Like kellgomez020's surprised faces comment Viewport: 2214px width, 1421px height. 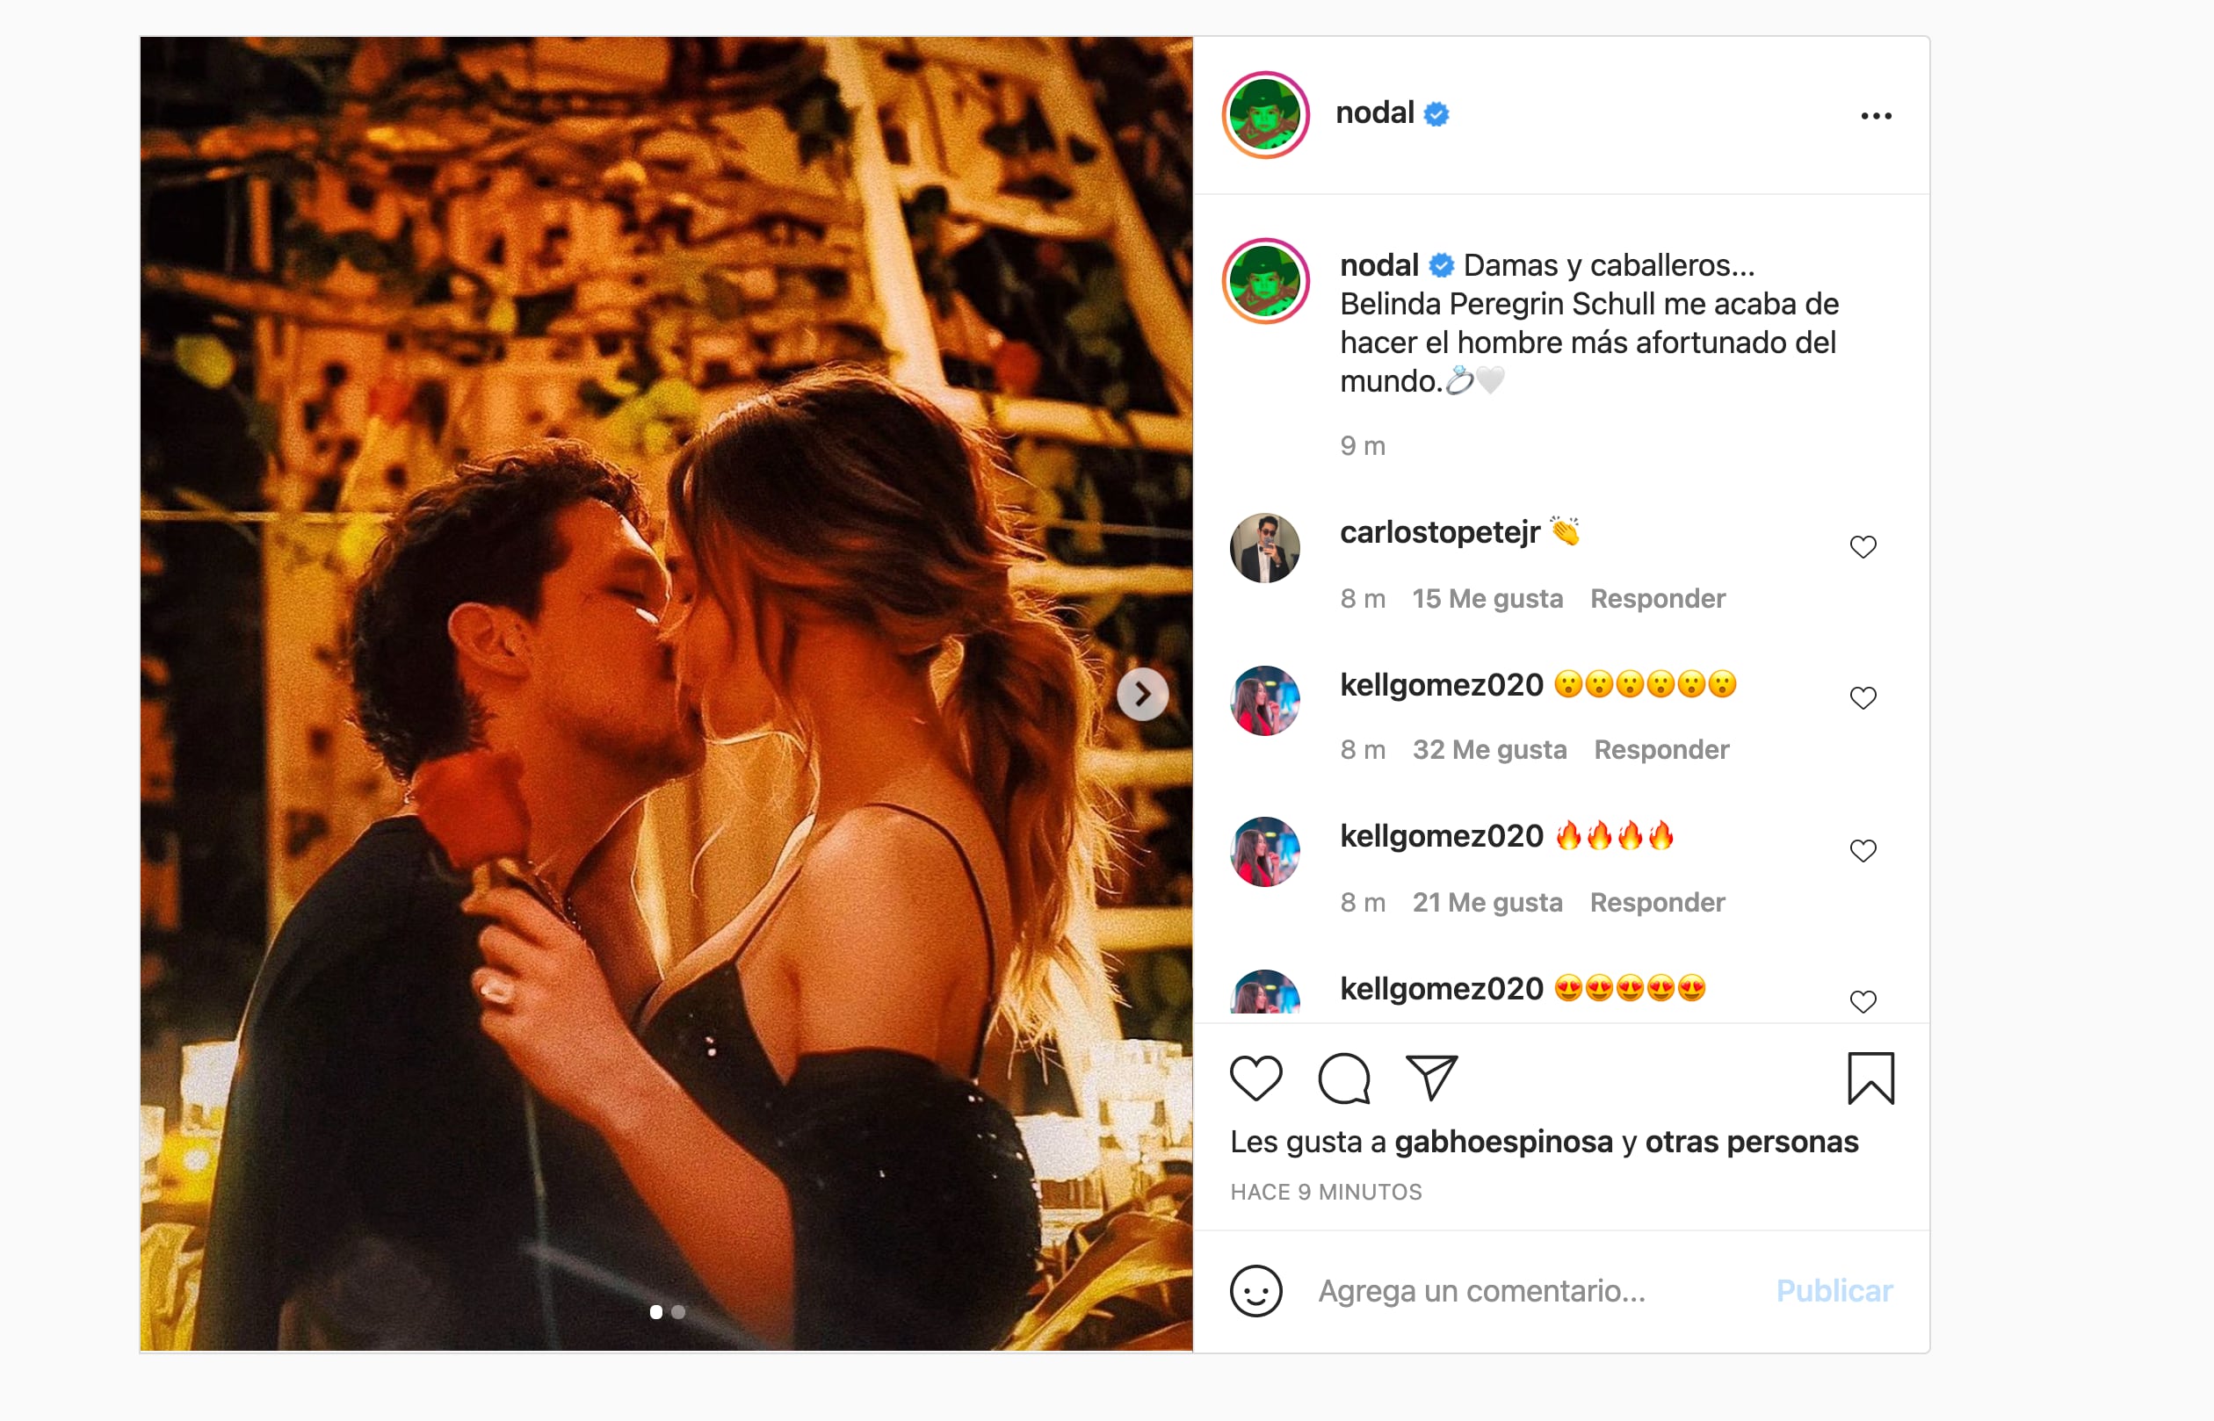[1863, 698]
